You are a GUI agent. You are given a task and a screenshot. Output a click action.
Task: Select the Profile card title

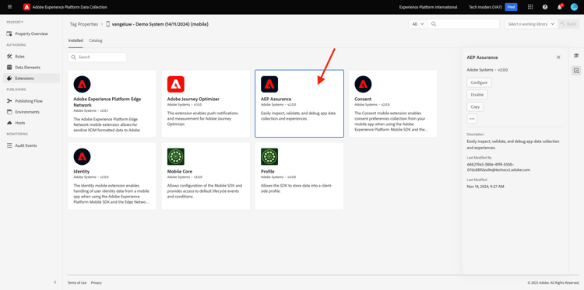(x=267, y=171)
